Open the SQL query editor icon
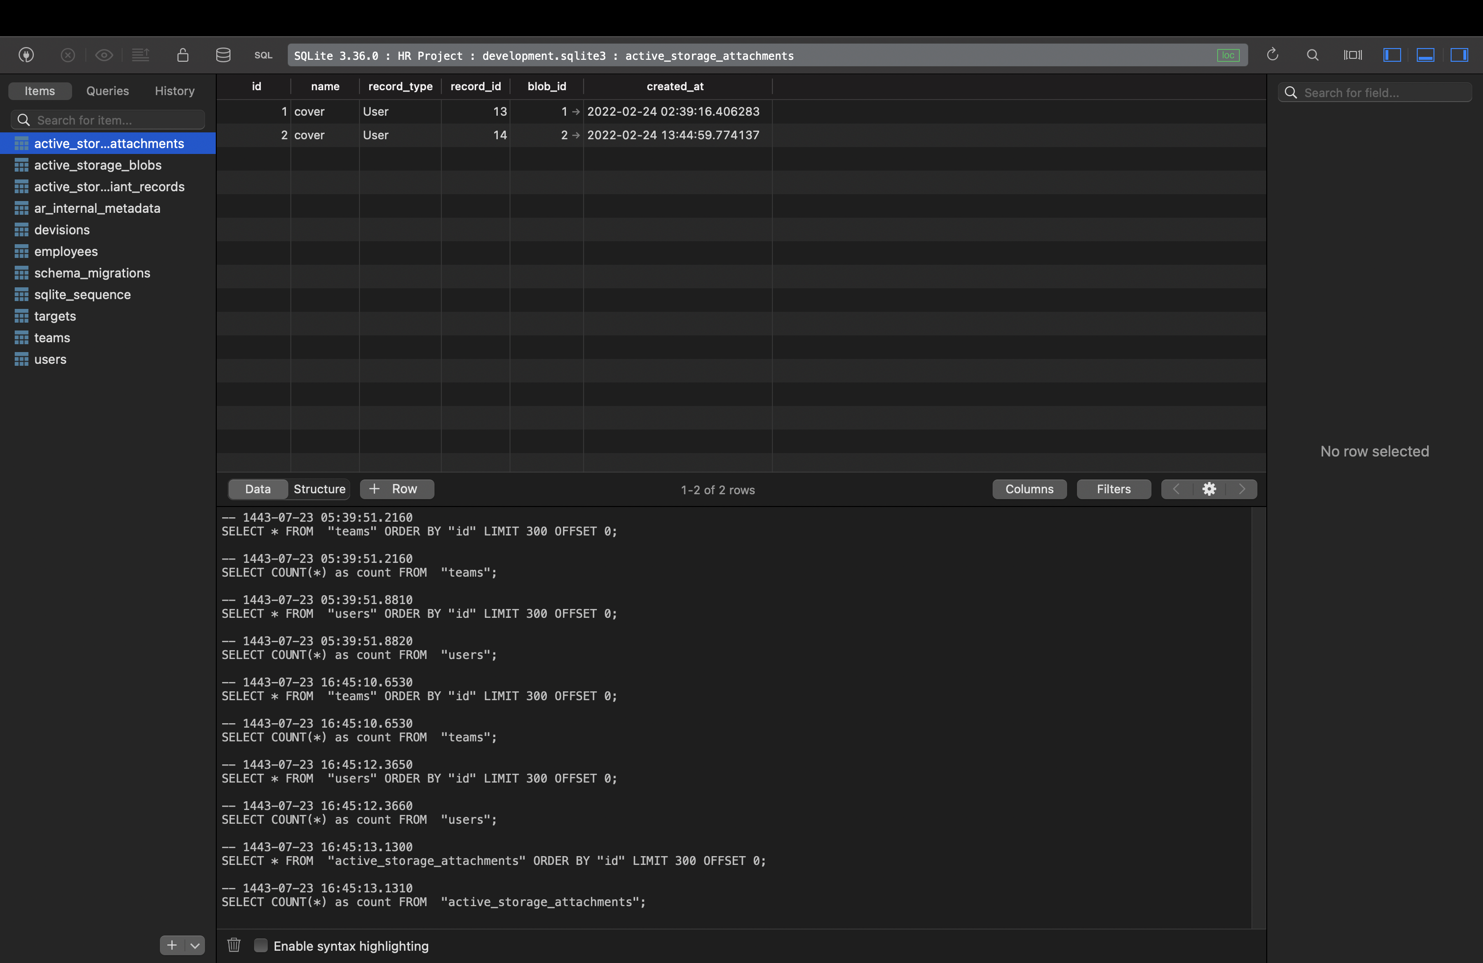The image size is (1483, 963). [x=263, y=55]
